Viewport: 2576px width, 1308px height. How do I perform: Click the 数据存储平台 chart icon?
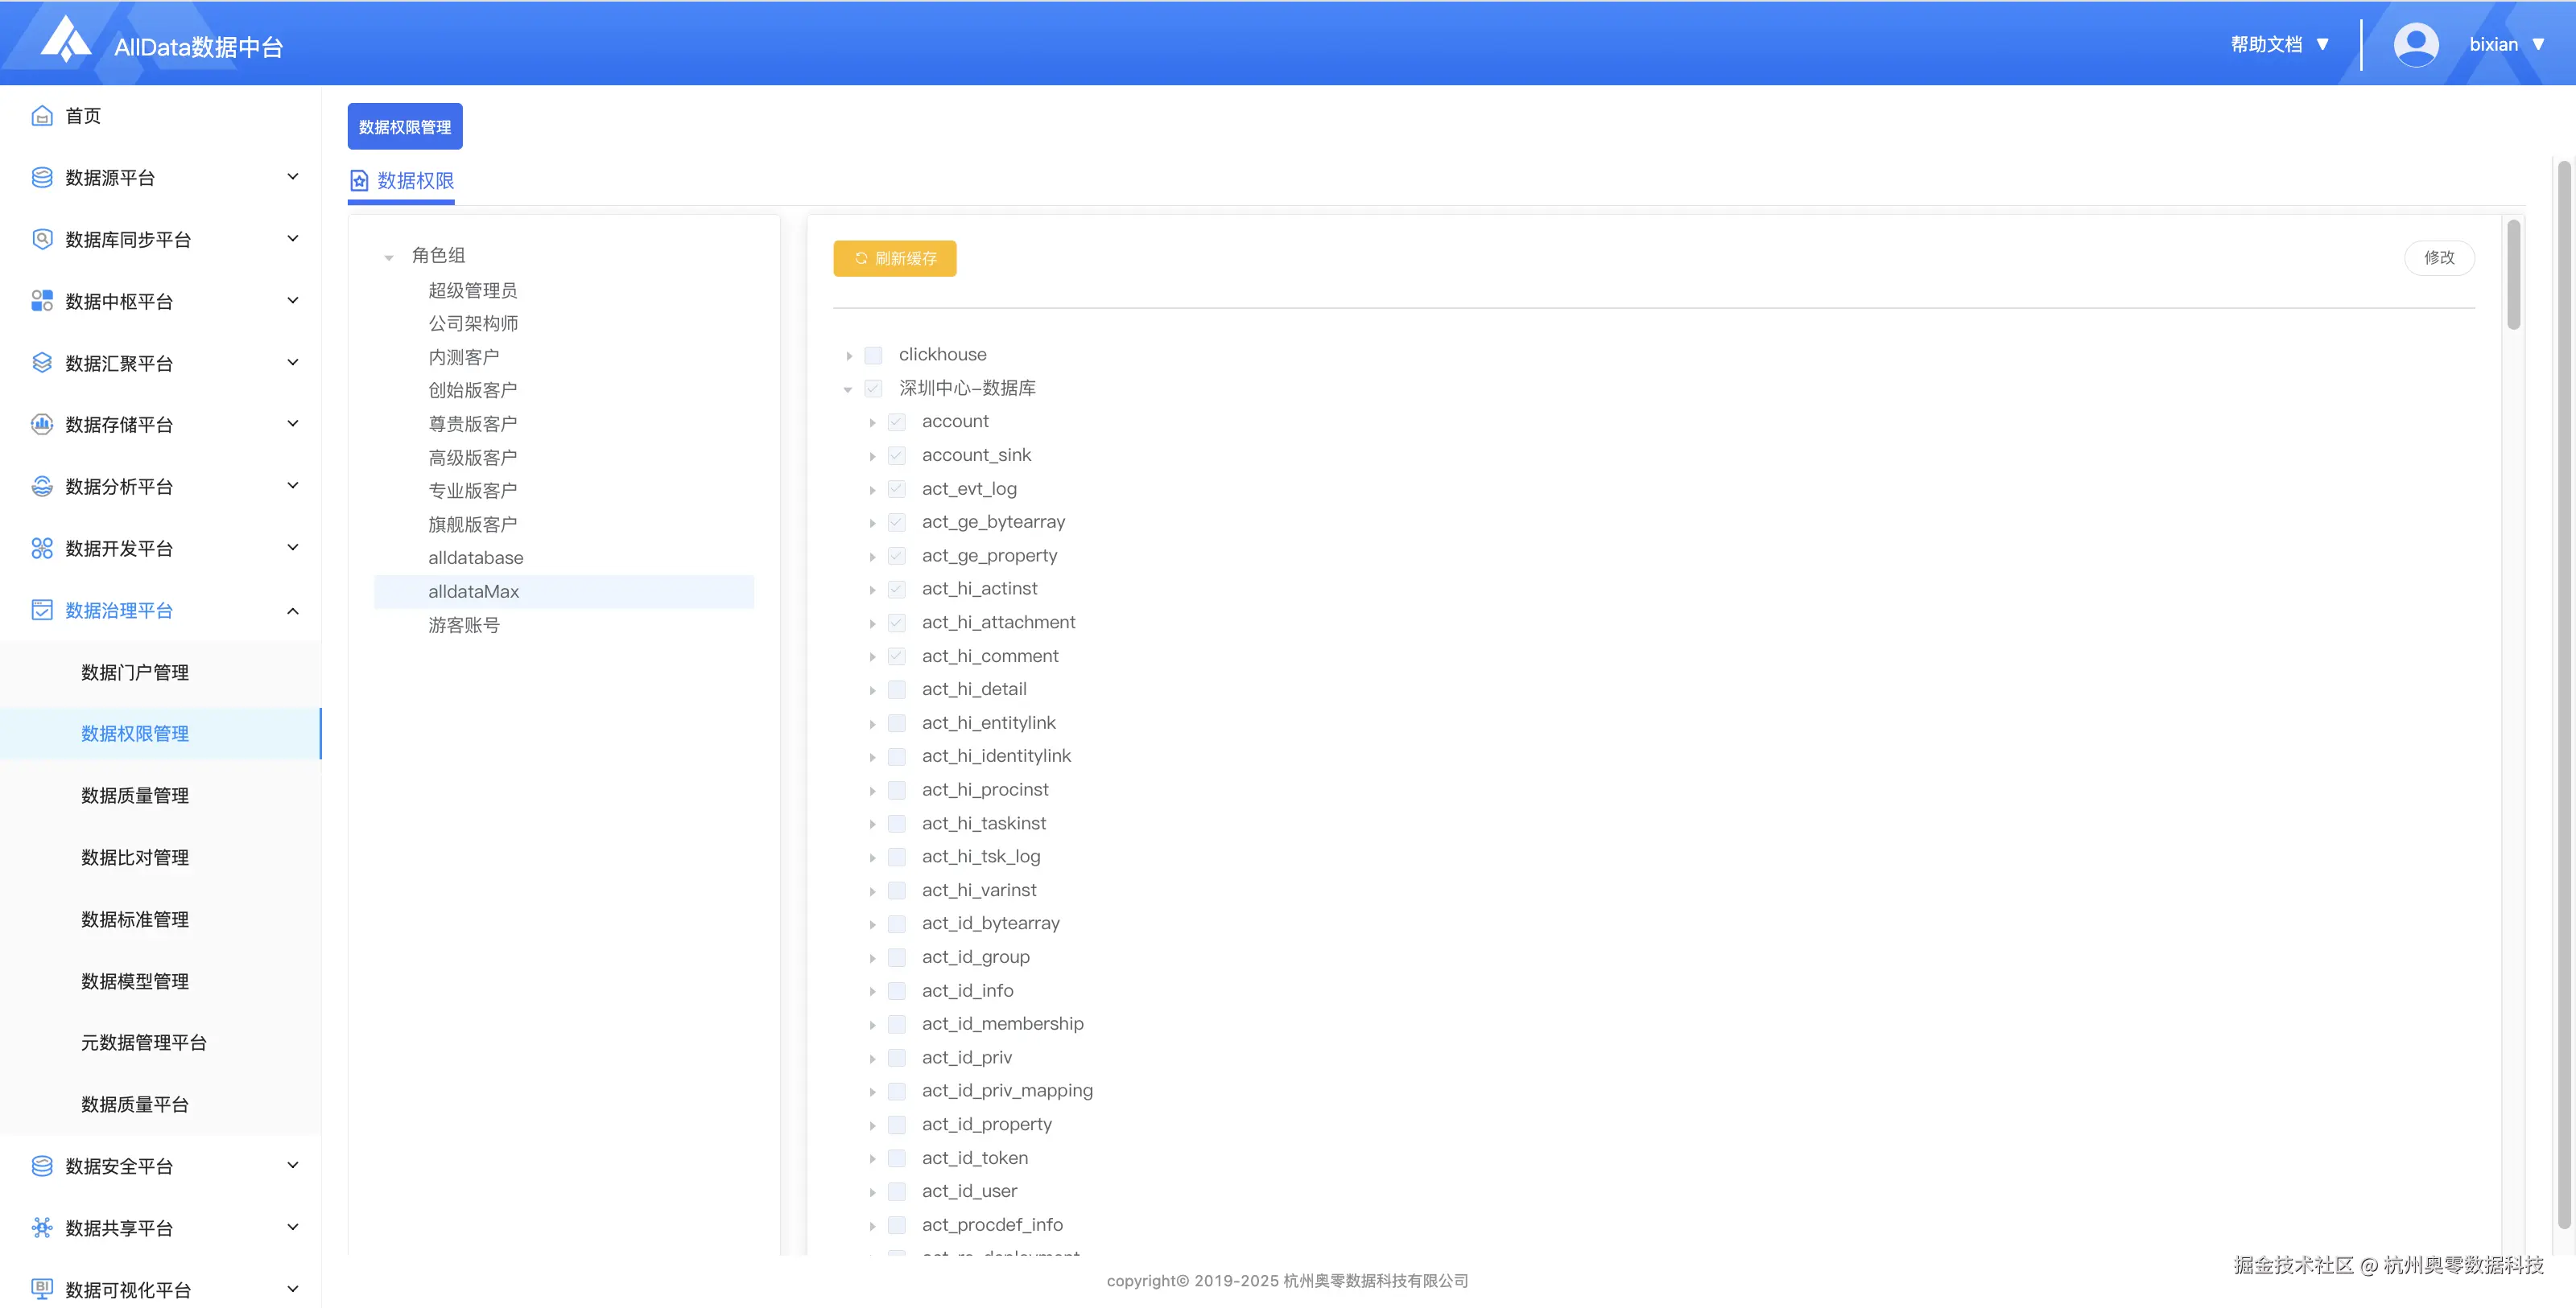(41, 425)
